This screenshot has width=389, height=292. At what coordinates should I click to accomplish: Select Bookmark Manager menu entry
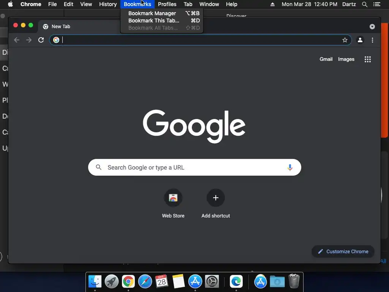[x=162, y=13]
